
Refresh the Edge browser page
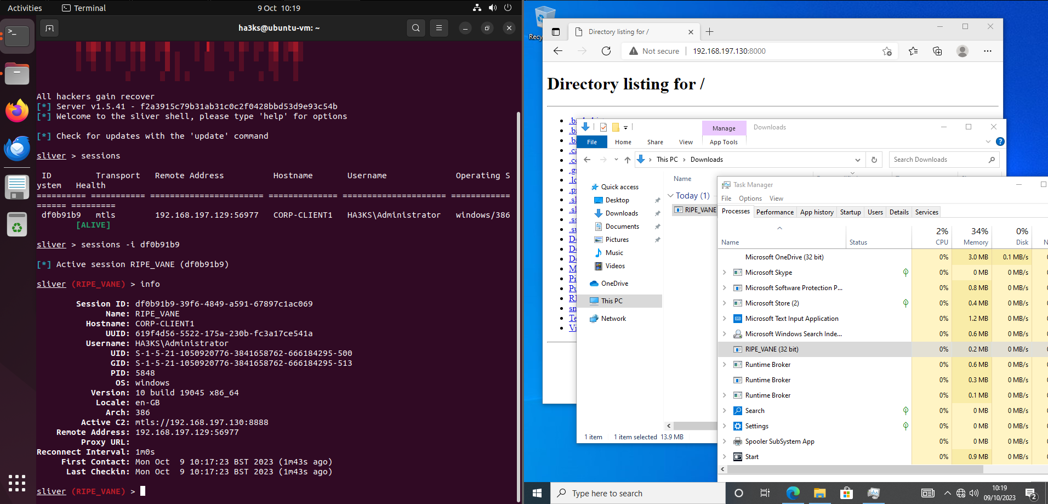pyautogui.click(x=606, y=51)
